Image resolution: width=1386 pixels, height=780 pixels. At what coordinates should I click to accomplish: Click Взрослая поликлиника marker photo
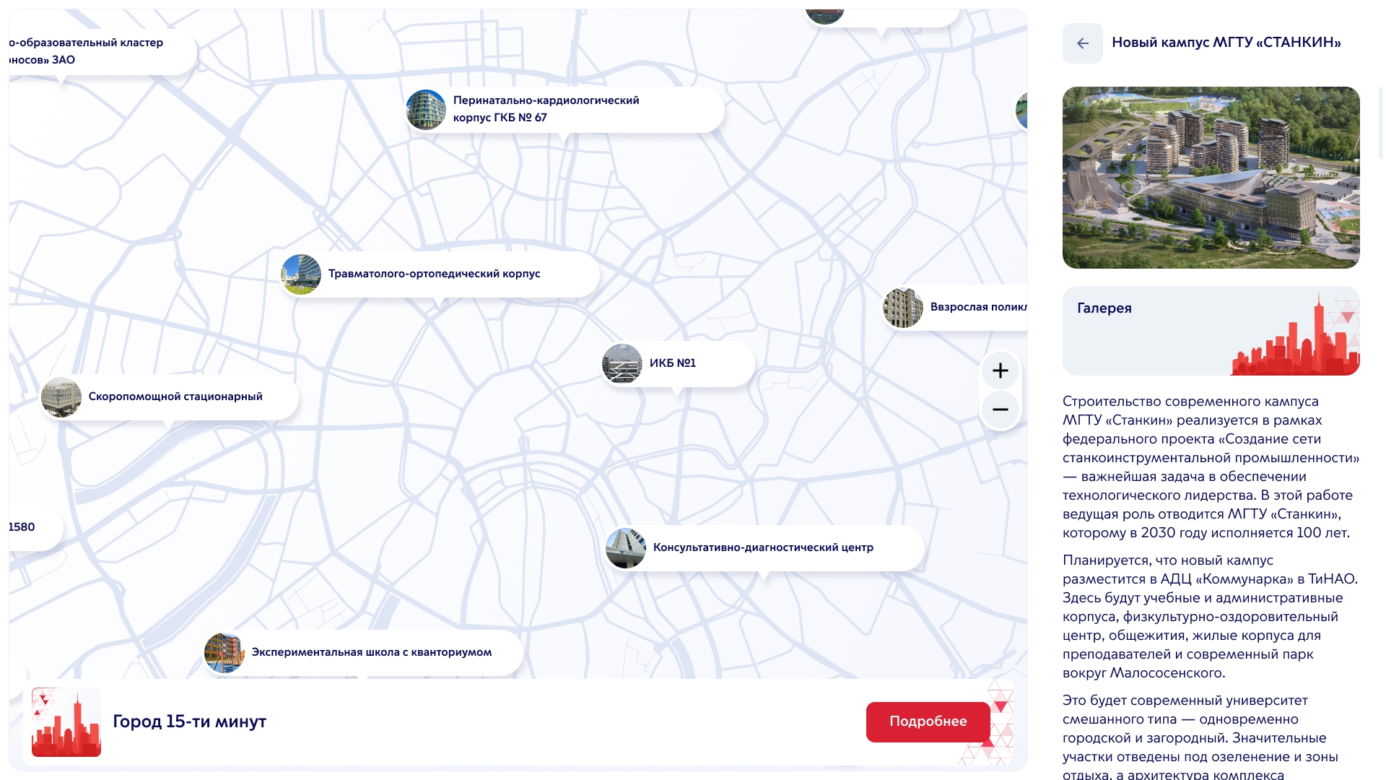click(903, 308)
